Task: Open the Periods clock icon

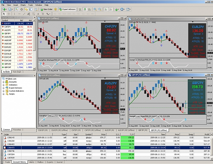Action: tap(122, 9)
